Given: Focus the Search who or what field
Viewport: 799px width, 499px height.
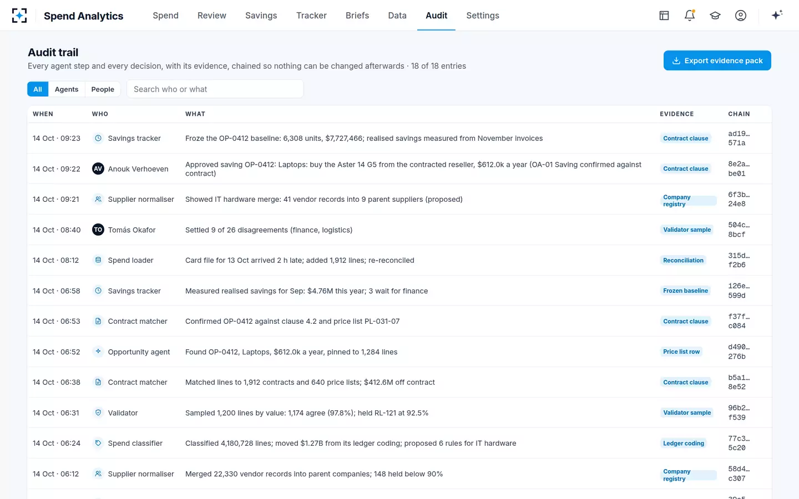Looking at the screenshot, I should 215,89.
